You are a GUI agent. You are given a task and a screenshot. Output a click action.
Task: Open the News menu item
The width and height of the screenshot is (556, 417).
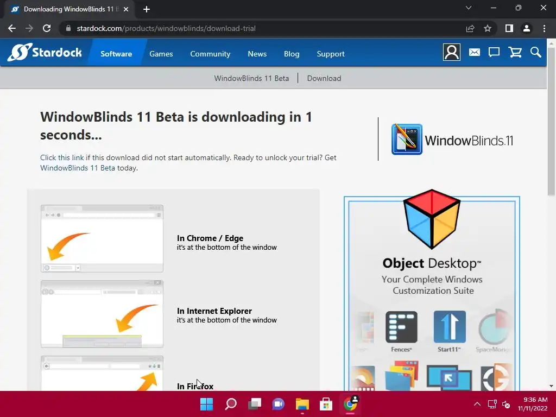coord(257,54)
